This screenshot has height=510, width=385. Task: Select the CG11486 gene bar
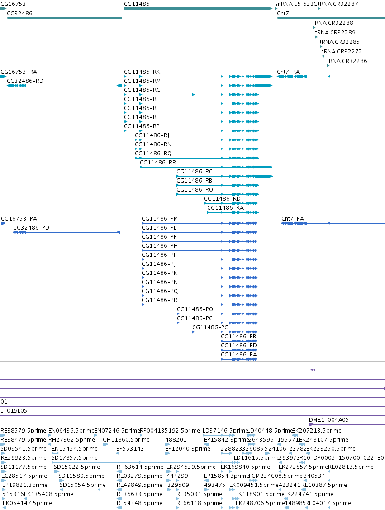(198, 9)
